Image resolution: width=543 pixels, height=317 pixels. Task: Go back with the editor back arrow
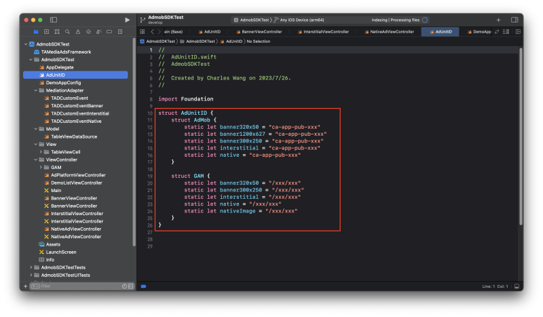(152, 31)
